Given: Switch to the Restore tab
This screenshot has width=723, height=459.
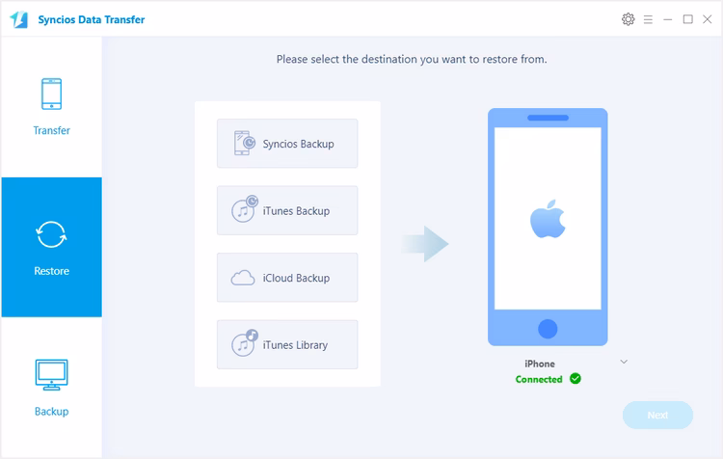Looking at the screenshot, I should point(52,247).
